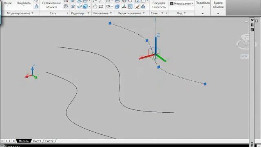This screenshot has width=261, height=147.
Task: Click the red X axis of the move gizmo
Action: coord(146,57)
